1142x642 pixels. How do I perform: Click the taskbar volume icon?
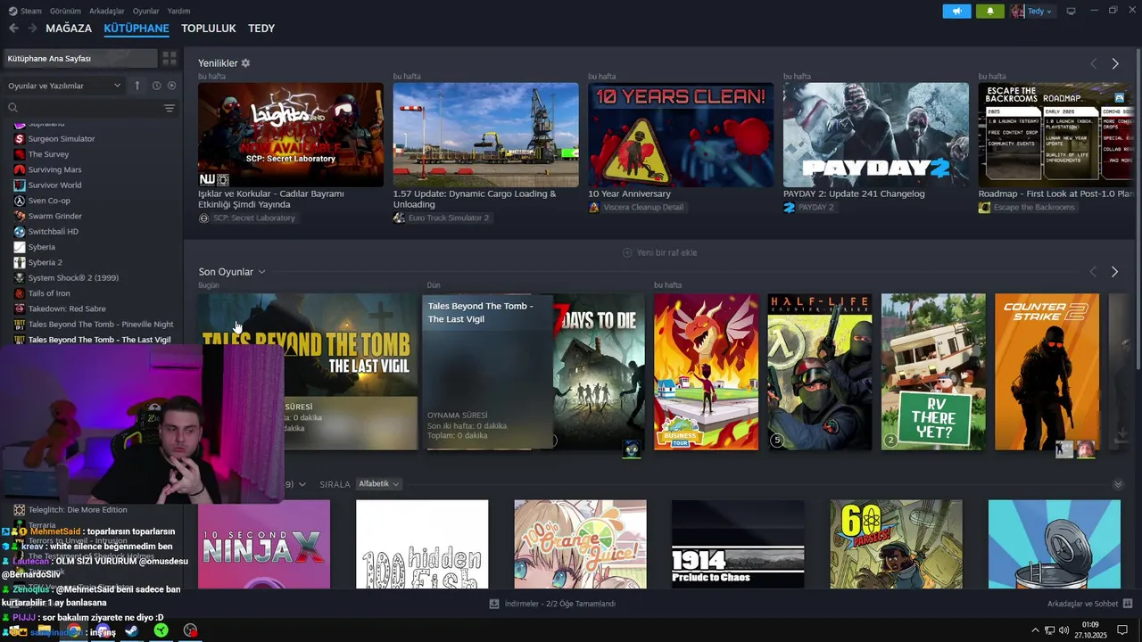pyautogui.click(x=1064, y=630)
